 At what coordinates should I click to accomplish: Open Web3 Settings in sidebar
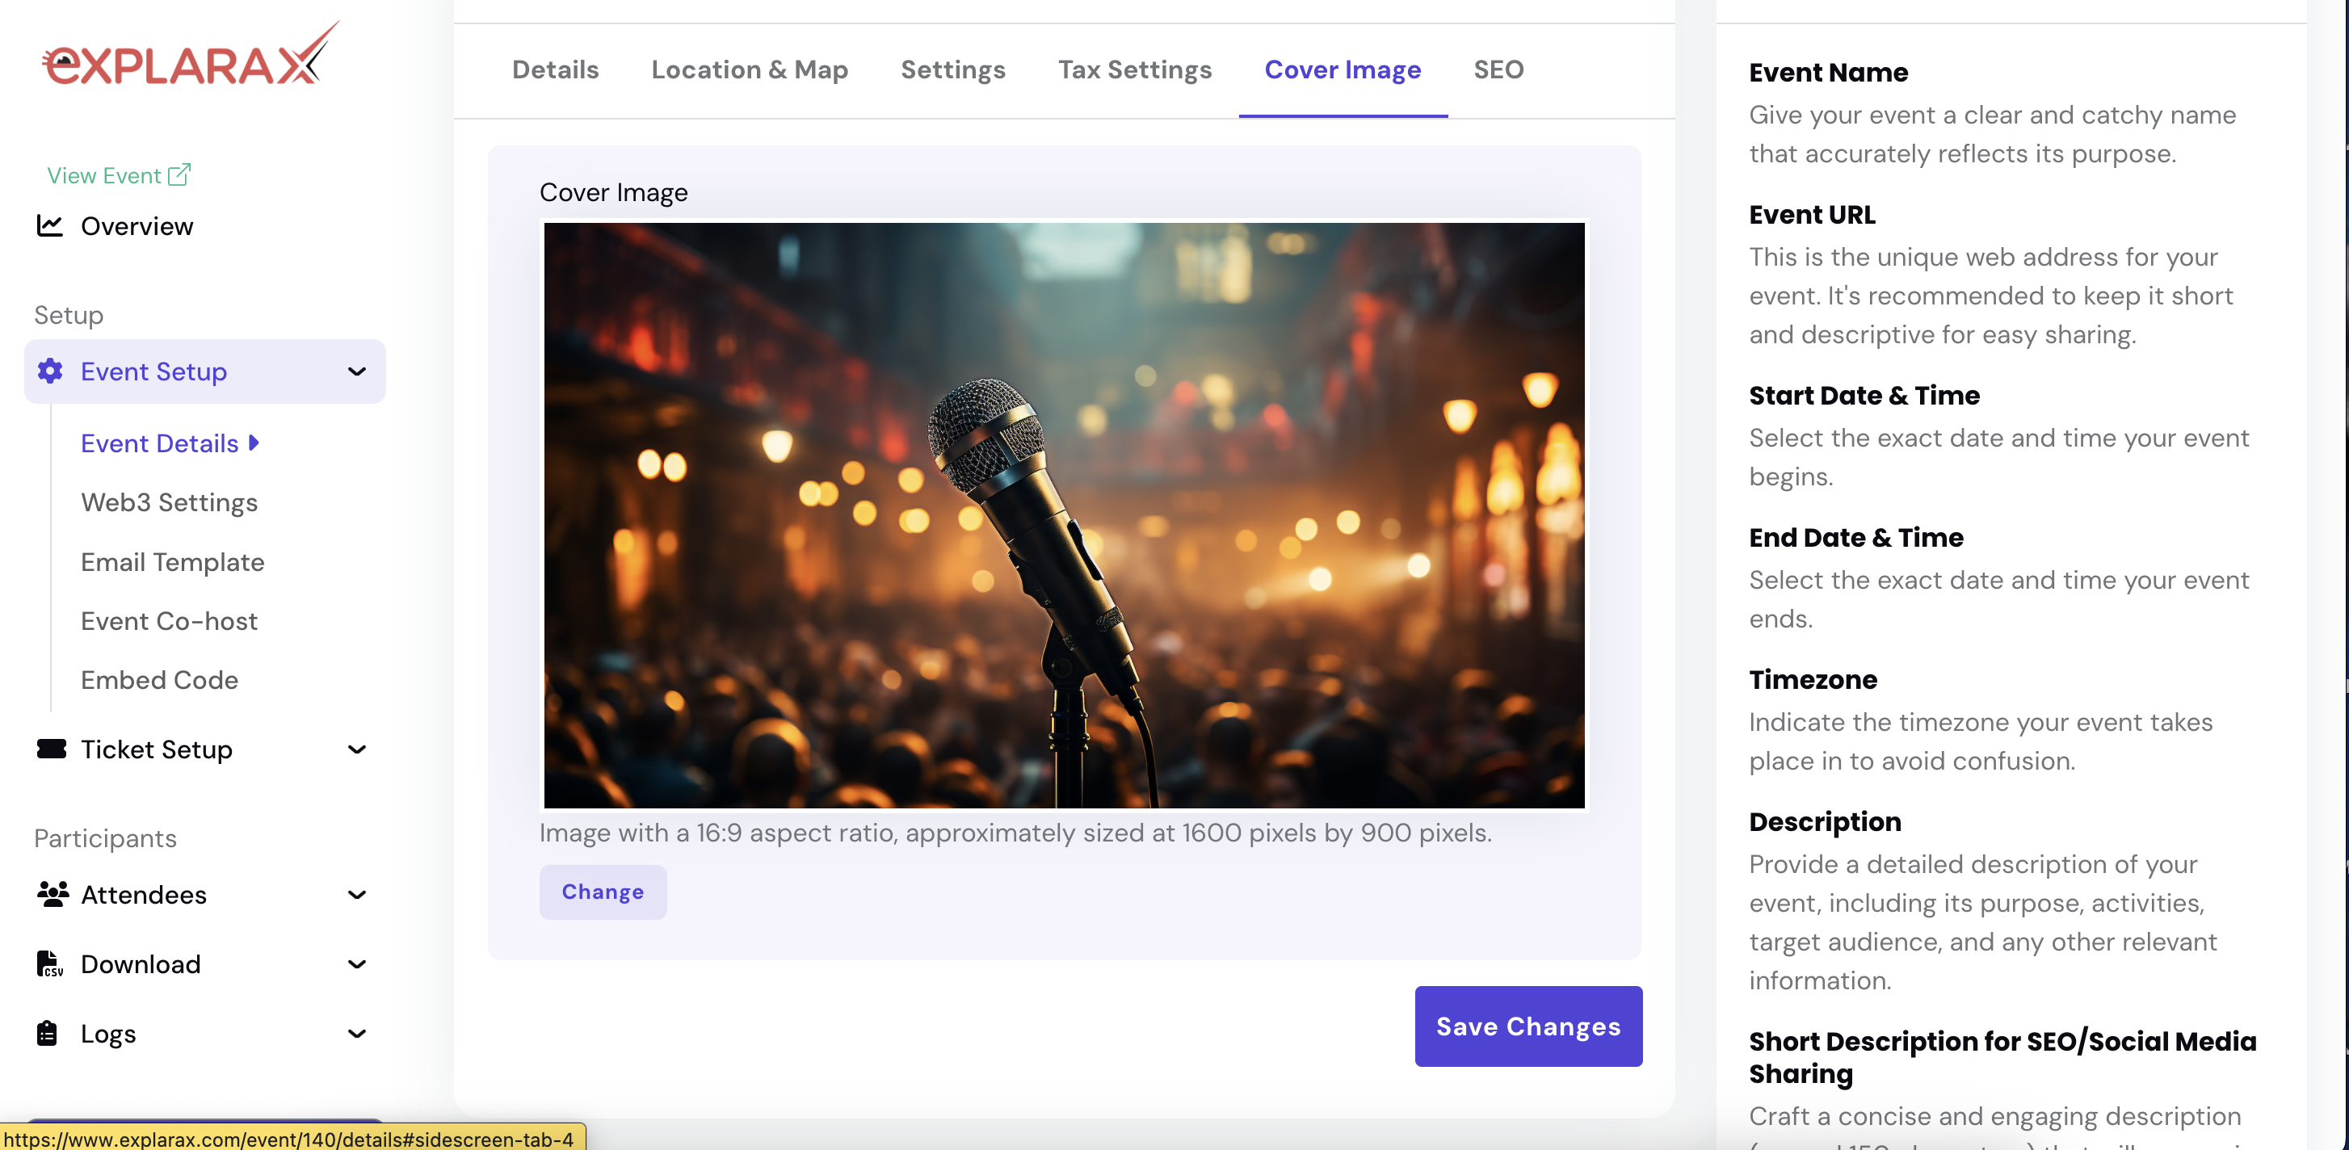pyautogui.click(x=170, y=502)
